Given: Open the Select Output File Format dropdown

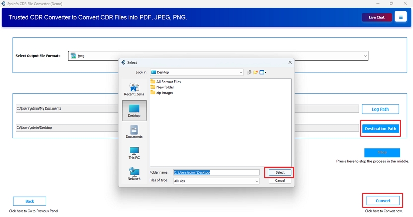Looking at the screenshot, I should 218,56.
